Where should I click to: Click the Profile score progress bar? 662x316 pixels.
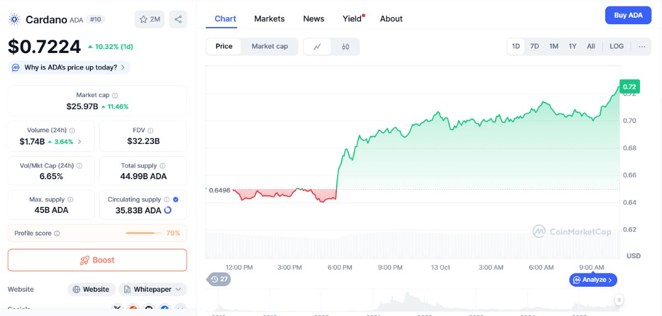145,233
